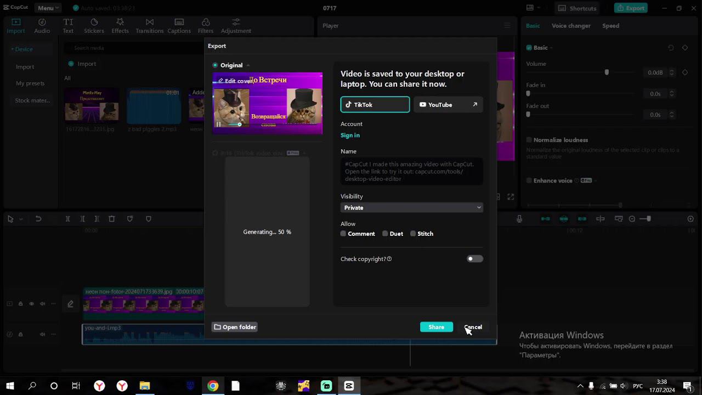Screen dimensions: 702x395
Task: Click the timeline zoom out minus icon
Action: 632,219
